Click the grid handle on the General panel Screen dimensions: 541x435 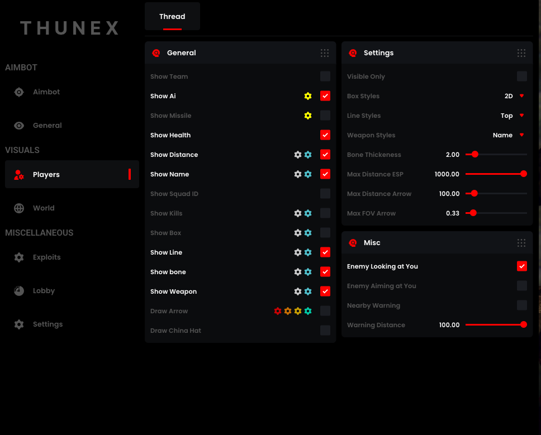[x=325, y=53]
